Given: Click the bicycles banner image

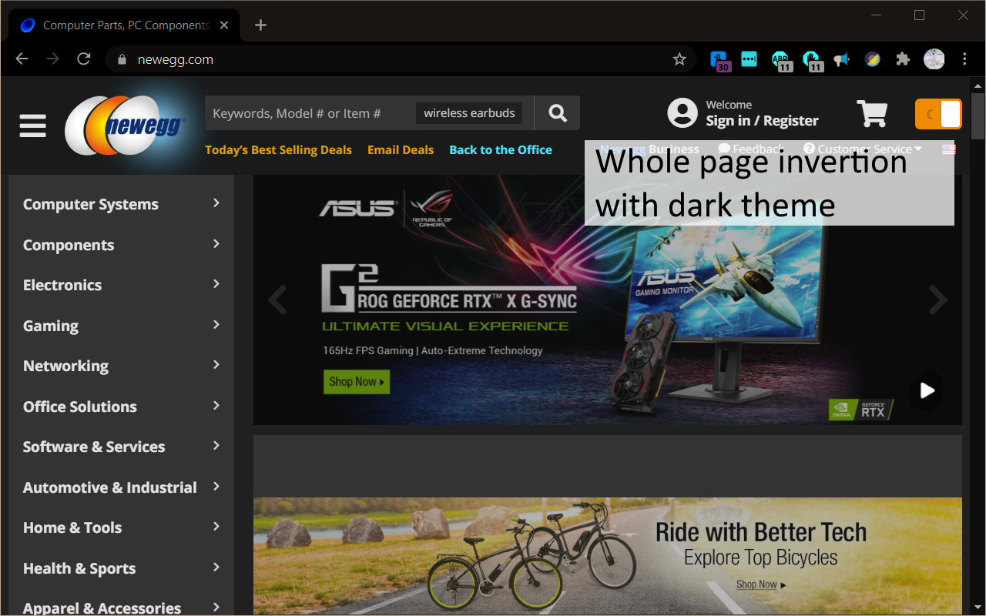Looking at the screenshot, I should click(x=608, y=556).
